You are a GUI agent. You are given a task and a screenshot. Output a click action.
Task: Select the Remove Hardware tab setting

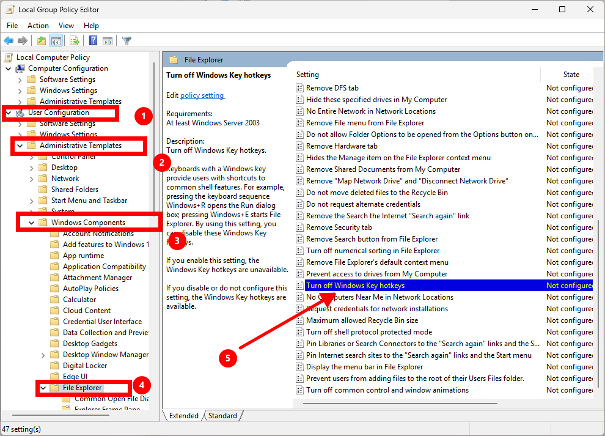click(342, 146)
